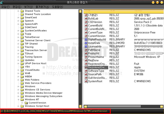Viewport: 164px width, 114px height.
Task: Click the string icon beside RegDone
Action: pyautogui.click(x=86, y=60)
